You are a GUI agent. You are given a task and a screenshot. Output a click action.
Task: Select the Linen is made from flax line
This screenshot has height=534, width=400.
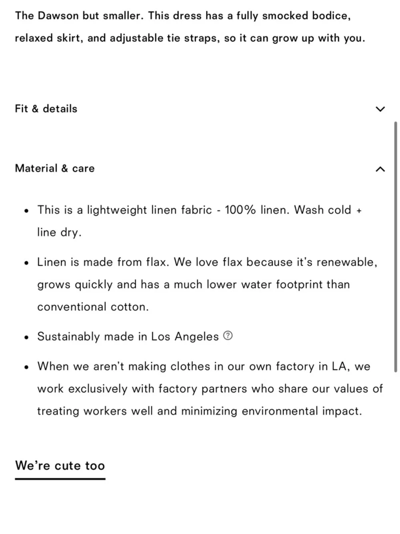(x=207, y=262)
